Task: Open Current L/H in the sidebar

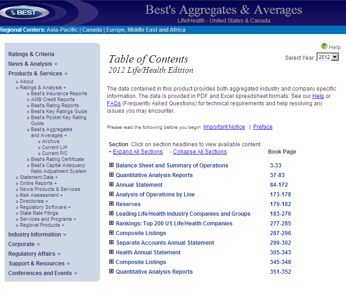Action: click(x=54, y=147)
